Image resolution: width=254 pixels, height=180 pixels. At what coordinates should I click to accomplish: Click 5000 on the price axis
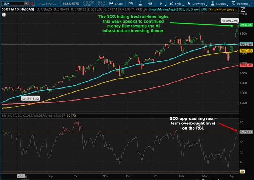tap(243, 103)
